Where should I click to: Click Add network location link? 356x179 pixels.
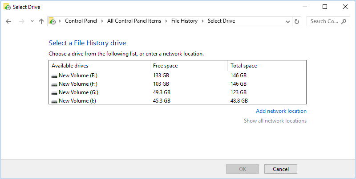coord(281,111)
